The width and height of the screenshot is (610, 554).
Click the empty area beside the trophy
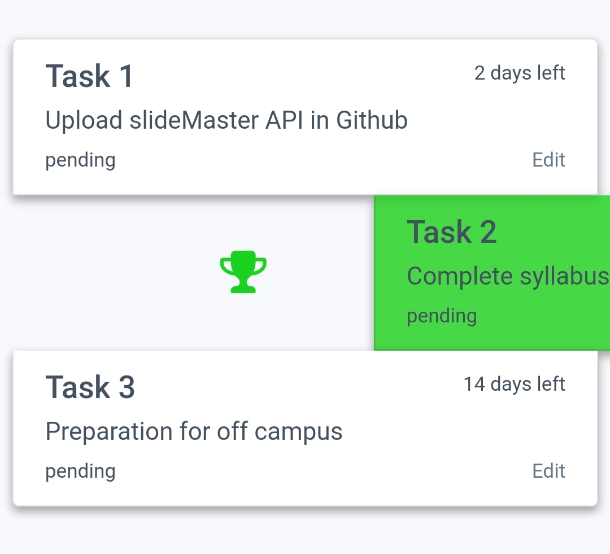coord(113,271)
